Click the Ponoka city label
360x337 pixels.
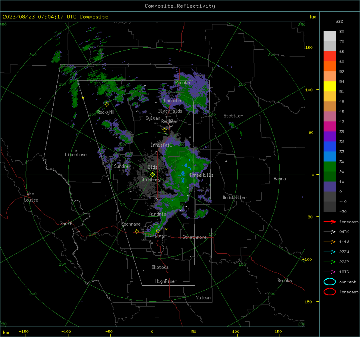182,83
